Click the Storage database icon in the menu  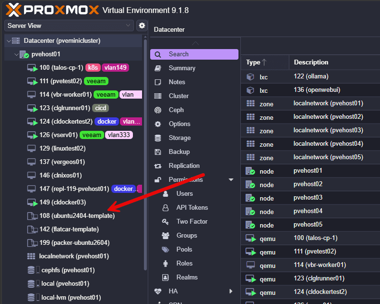coord(158,138)
